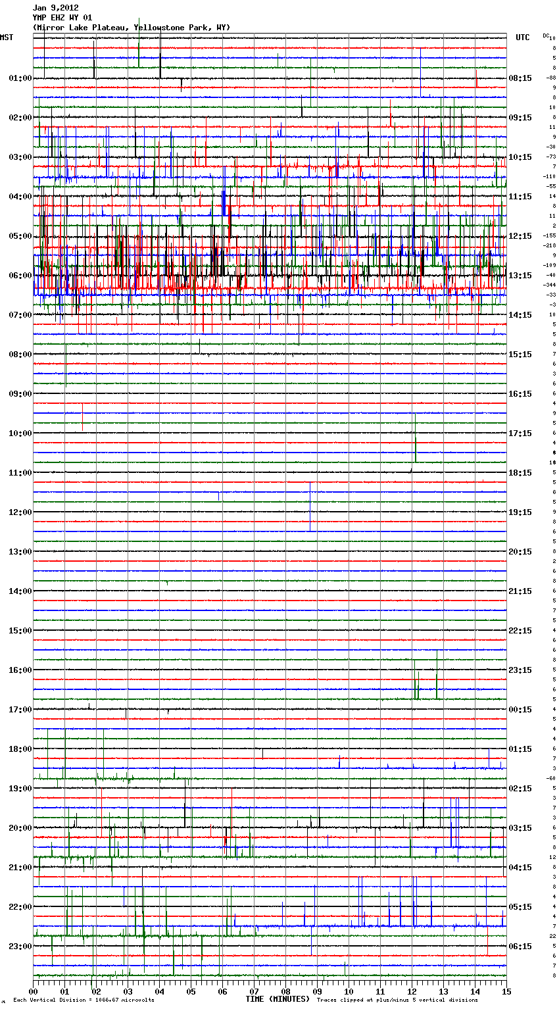Click the 'TIME (MINUTES)' axis title

click(278, 999)
